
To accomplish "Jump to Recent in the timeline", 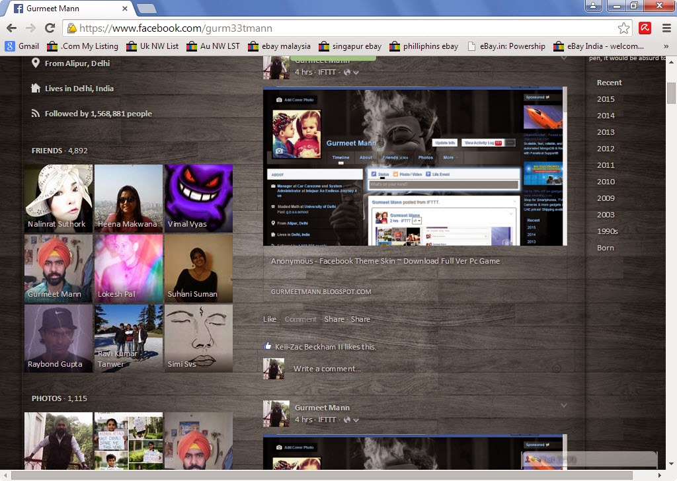I will coord(609,83).
